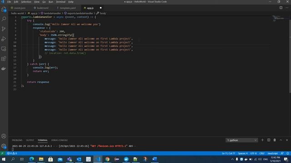Screen dimensions: 291x163
Task: Open Microsoft Word from taskbar
Action: 155,159
